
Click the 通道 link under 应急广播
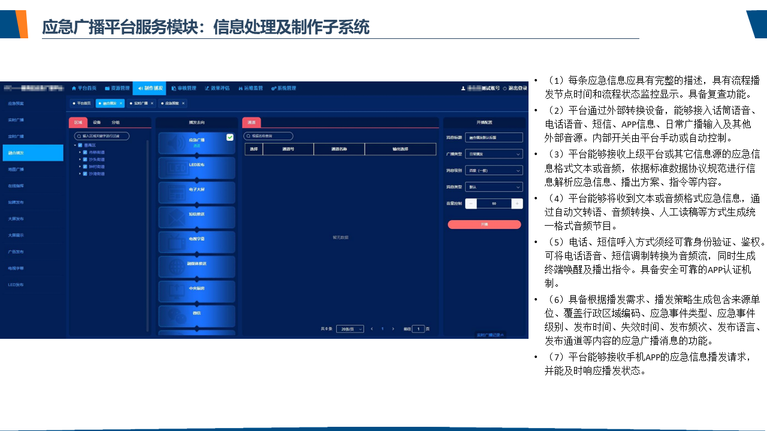(196, 145)
